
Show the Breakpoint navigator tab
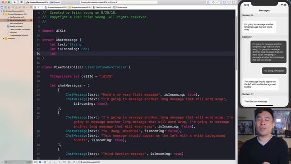[x=27, y=7]
